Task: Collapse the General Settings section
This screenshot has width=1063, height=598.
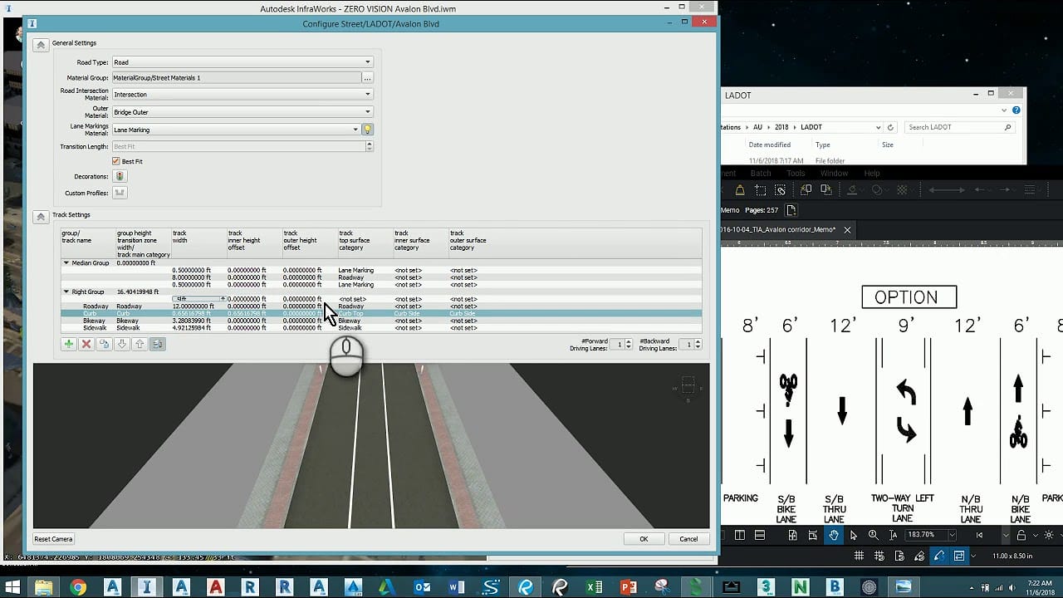Action: (x=40, y=45)
